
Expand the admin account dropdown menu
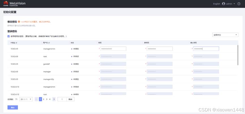[234, 4]
